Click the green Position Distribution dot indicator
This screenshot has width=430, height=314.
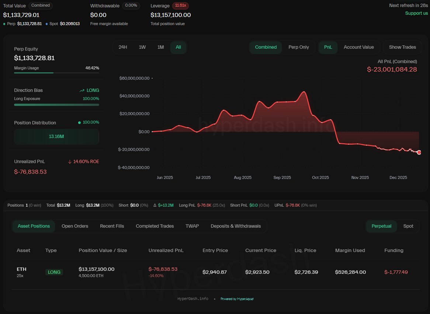[x=79, y=123]
